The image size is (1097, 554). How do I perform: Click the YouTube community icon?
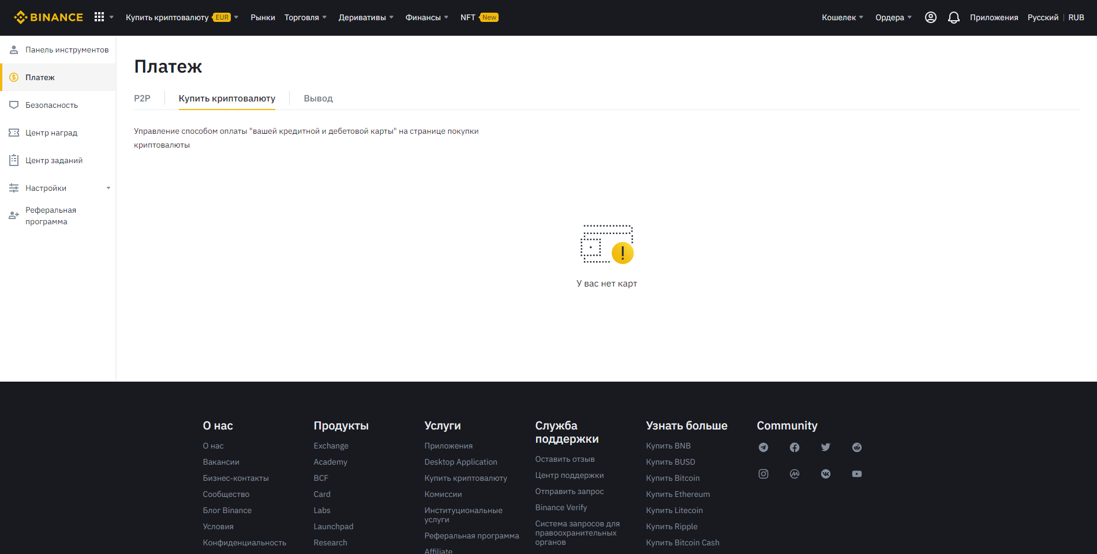857,474
